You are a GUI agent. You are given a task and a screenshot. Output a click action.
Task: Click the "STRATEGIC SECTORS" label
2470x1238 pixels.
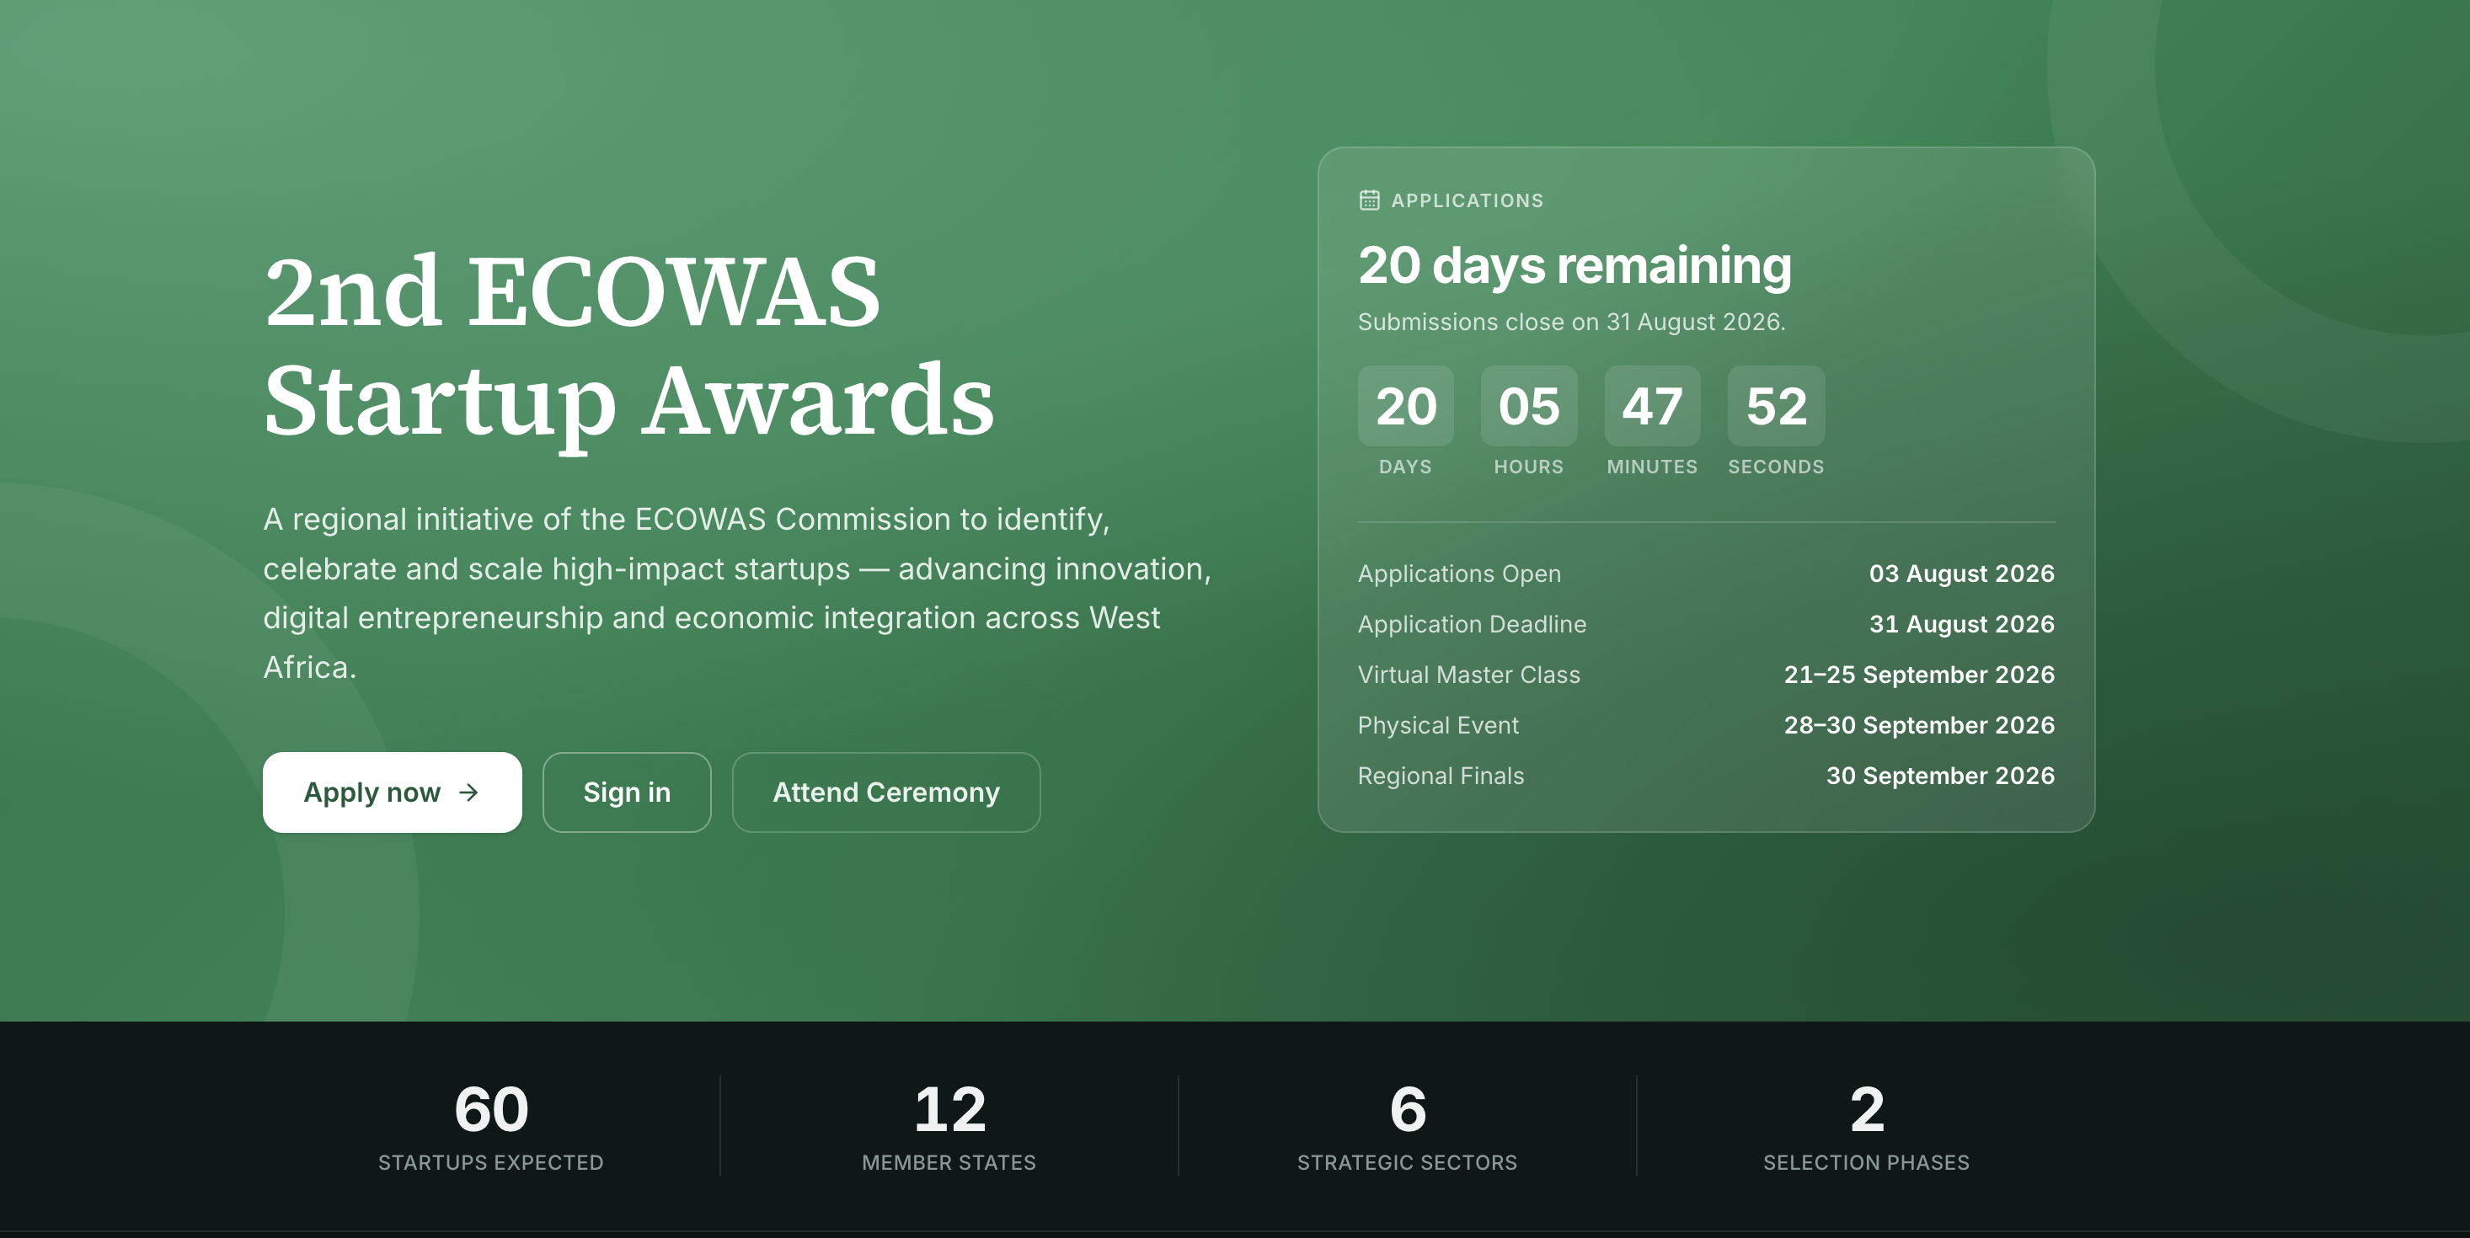[x=1408, y=1163]
